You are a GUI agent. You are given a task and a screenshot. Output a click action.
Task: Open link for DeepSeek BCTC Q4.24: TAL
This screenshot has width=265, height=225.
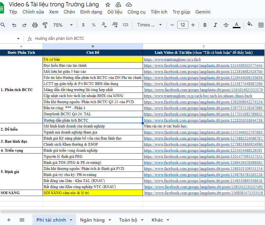coord(203,114)
